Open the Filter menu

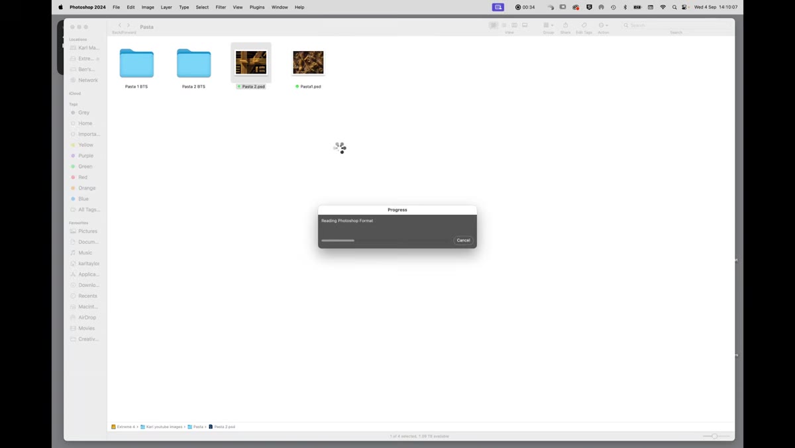221,7
